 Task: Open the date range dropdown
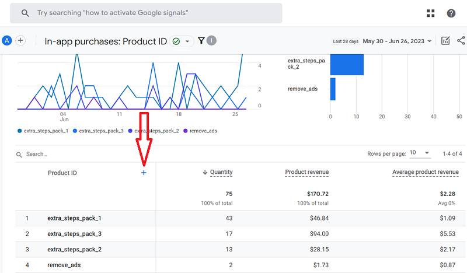397,41
